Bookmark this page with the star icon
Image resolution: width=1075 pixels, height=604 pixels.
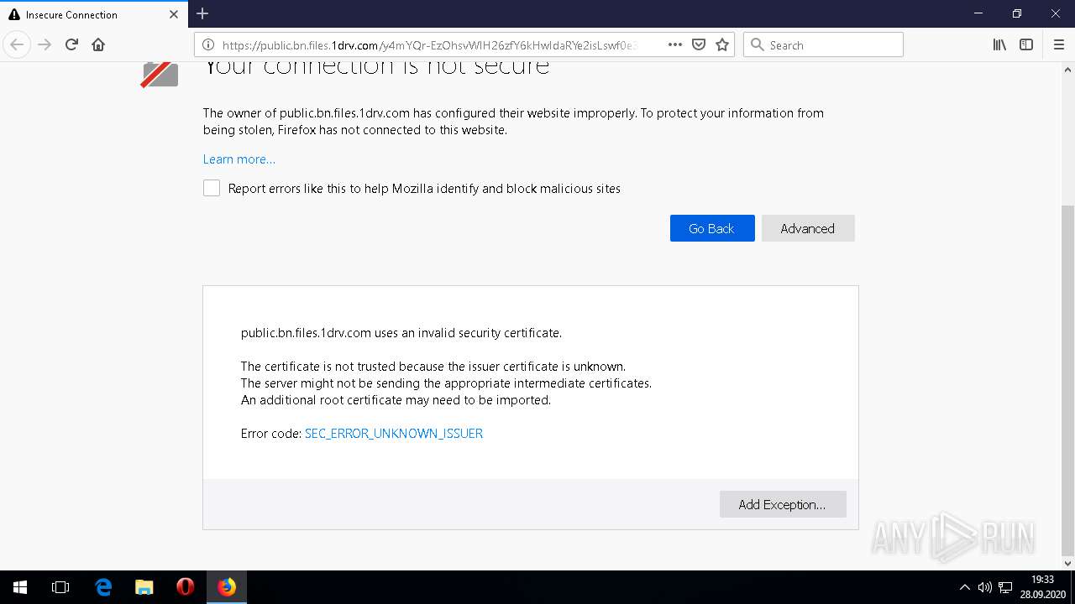point(722,44)
